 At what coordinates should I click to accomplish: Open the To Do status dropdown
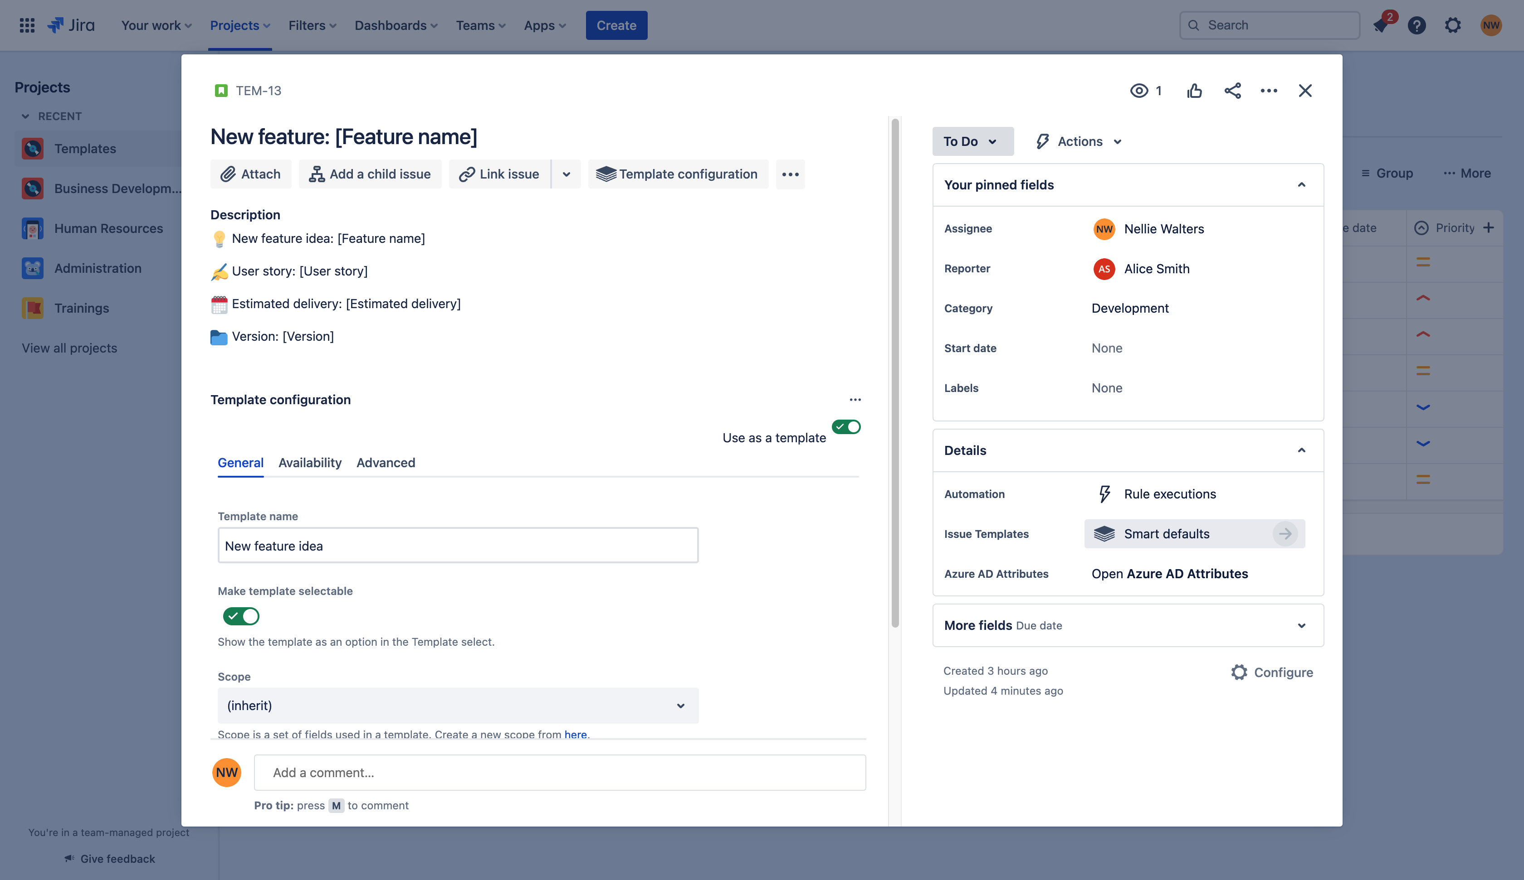click(x=973, y=141)
